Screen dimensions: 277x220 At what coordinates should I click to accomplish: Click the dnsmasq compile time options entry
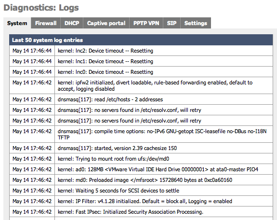coord(141,134)
